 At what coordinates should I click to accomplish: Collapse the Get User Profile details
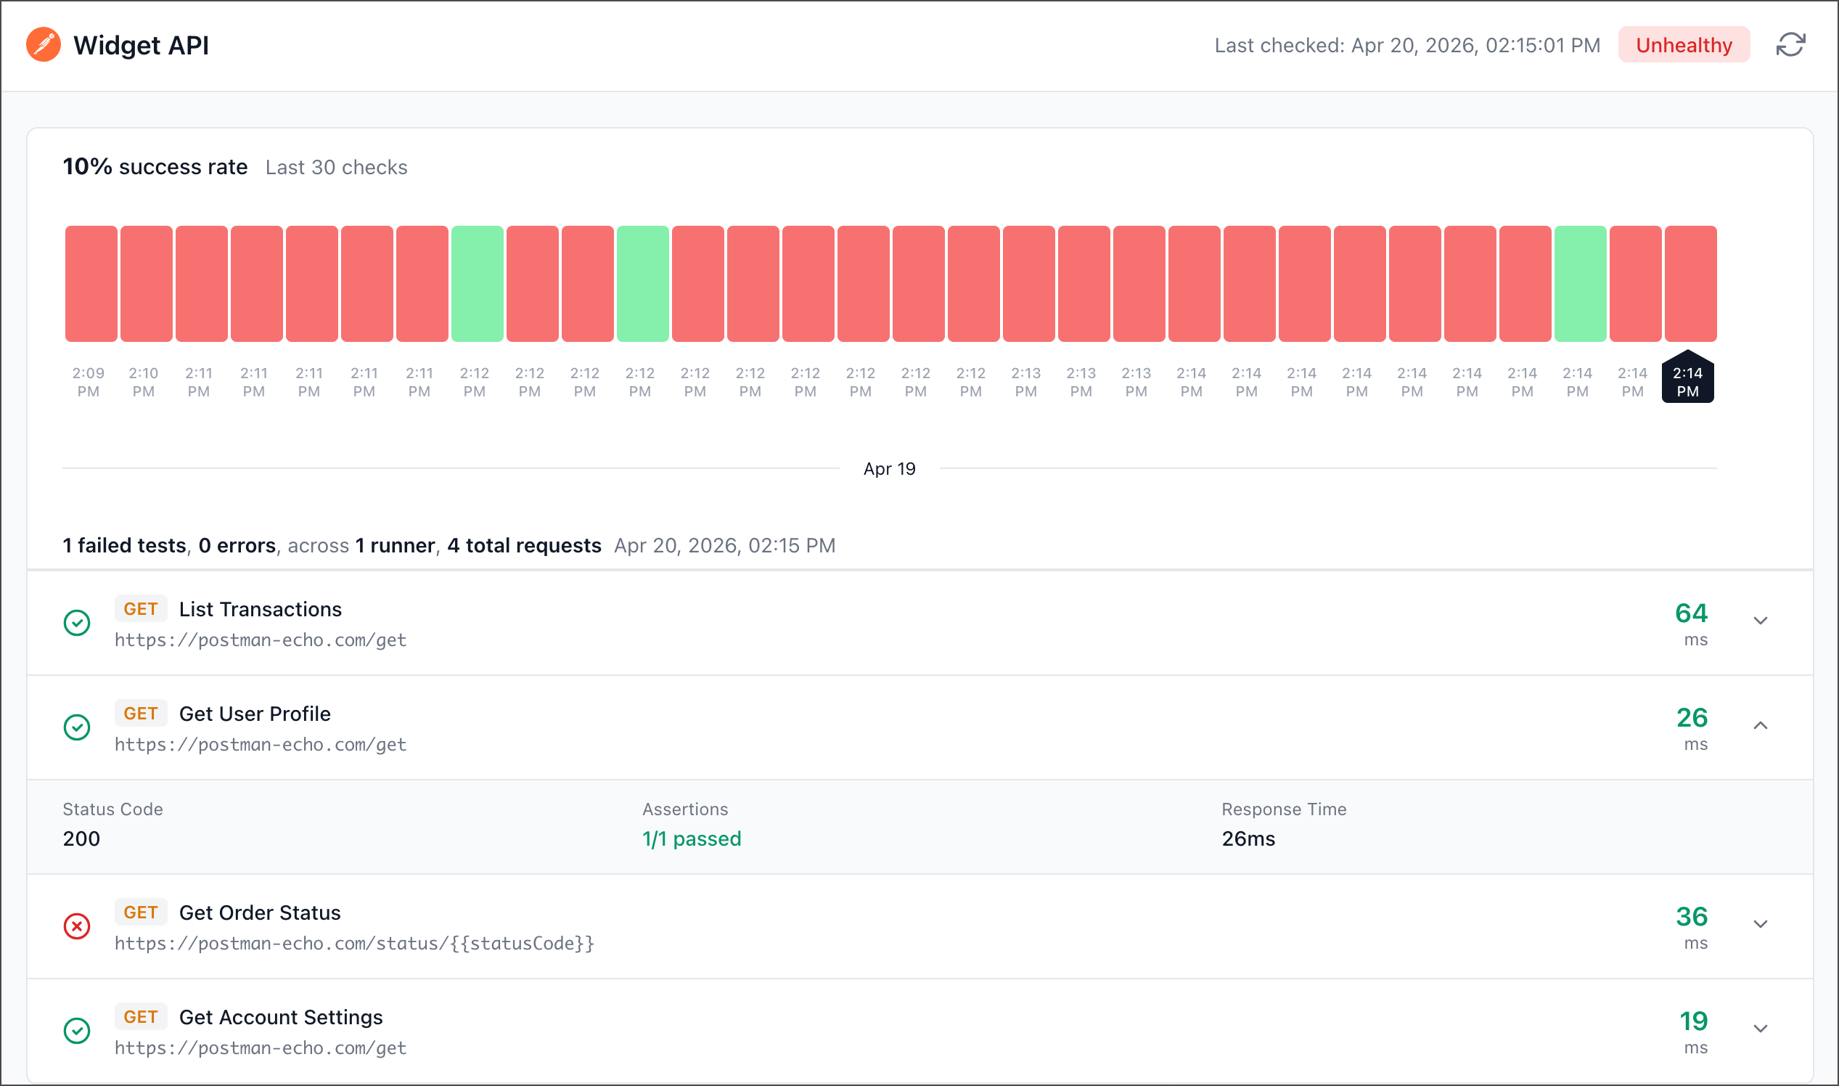(1760, 726)
